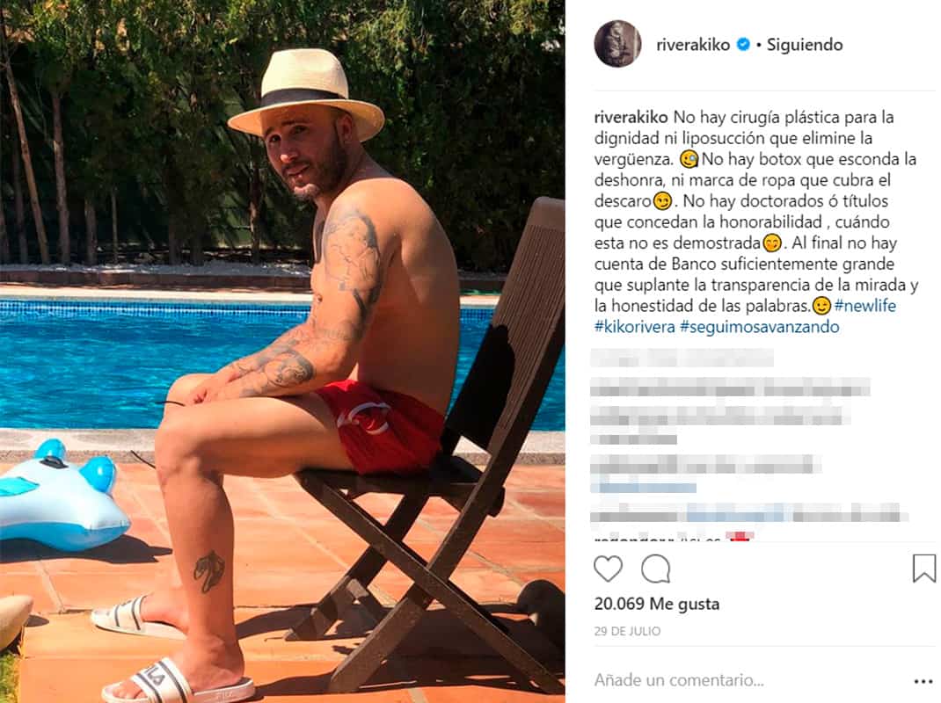941x703 pixels.
Task: Open riverakiko username in caption
Action: (x=631, y=117)
